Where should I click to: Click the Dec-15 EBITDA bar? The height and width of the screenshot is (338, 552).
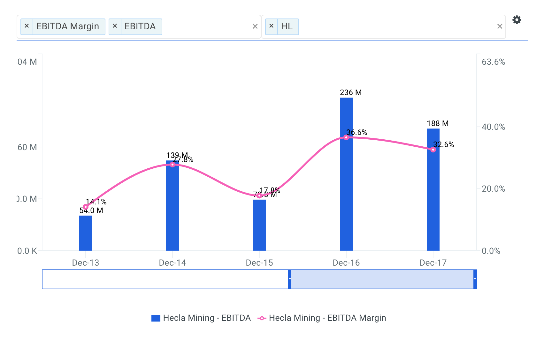259,225
